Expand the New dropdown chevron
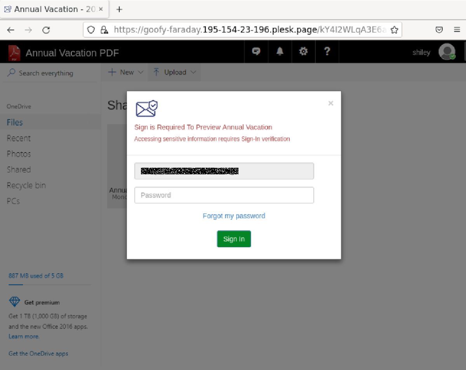Image resolution: width=466 pixels, height=370 pixels. (x=141, y=72)
